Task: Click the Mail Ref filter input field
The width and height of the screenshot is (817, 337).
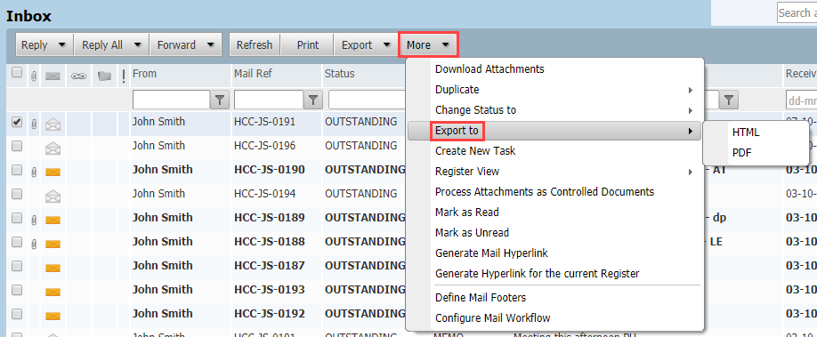Action: click(x=269, y=100)
